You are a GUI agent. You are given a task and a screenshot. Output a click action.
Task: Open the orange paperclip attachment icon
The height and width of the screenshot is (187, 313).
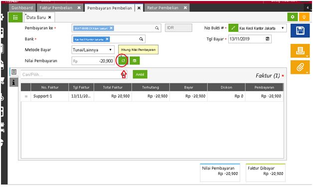(x=300, y=67)
